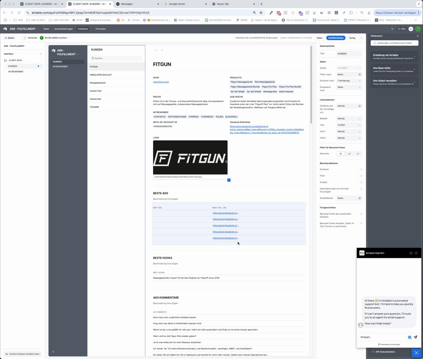Open the Sortieren nach dropdown

(x=349, y=81)
